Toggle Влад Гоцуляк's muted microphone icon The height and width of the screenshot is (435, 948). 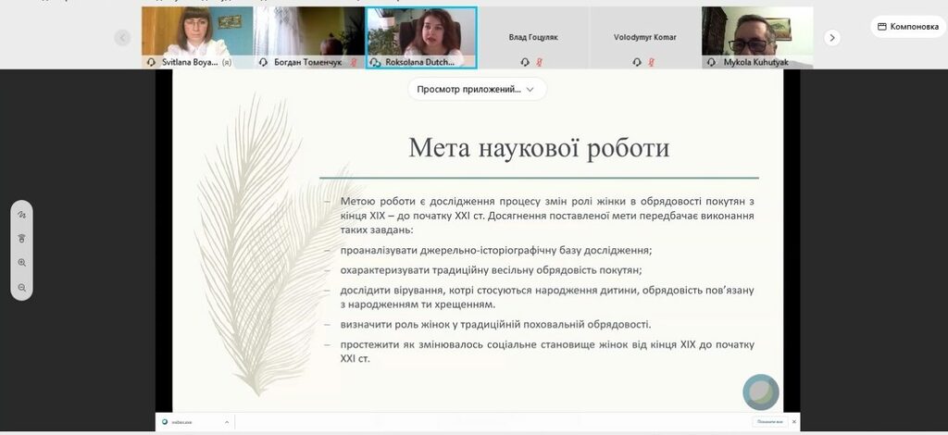point(539,62)
